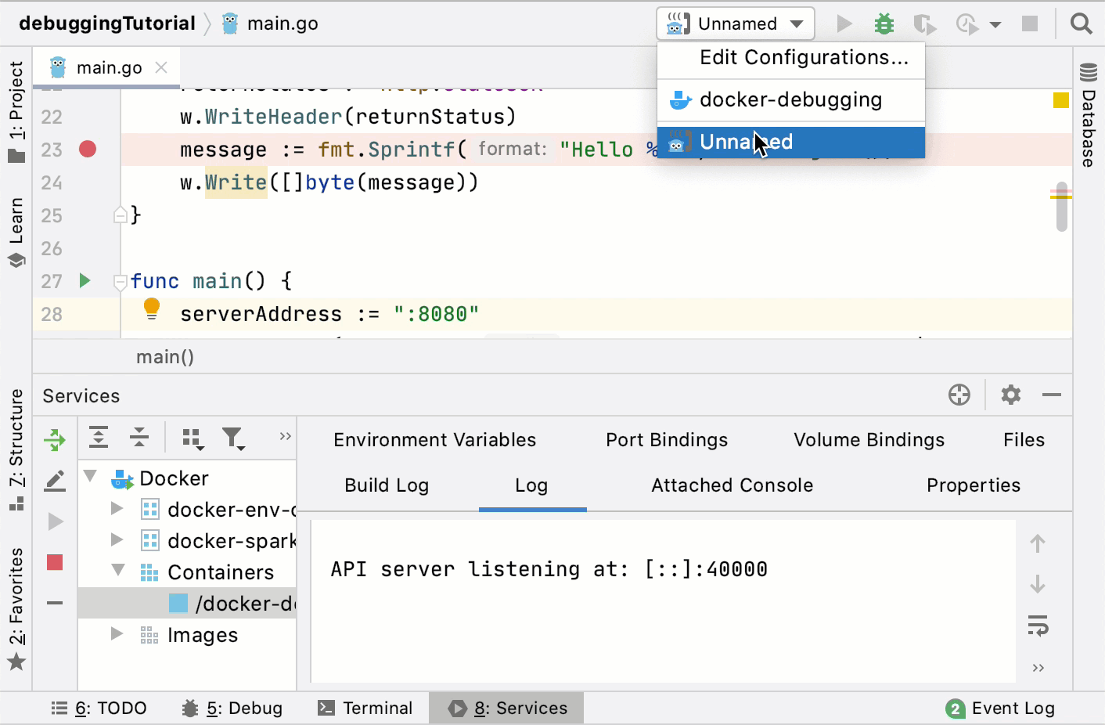Switch to the Build Log tab

pos(387,485)
